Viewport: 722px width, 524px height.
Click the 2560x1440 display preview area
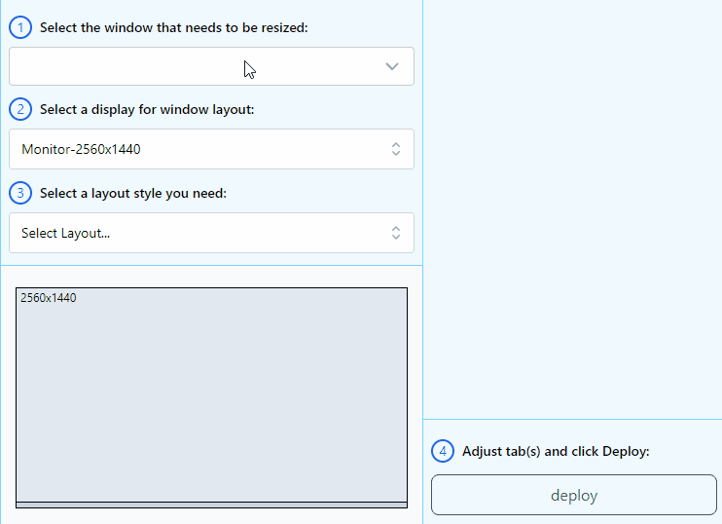point(211,395)
